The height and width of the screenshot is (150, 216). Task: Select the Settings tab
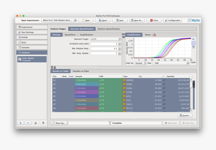[56, 35]
